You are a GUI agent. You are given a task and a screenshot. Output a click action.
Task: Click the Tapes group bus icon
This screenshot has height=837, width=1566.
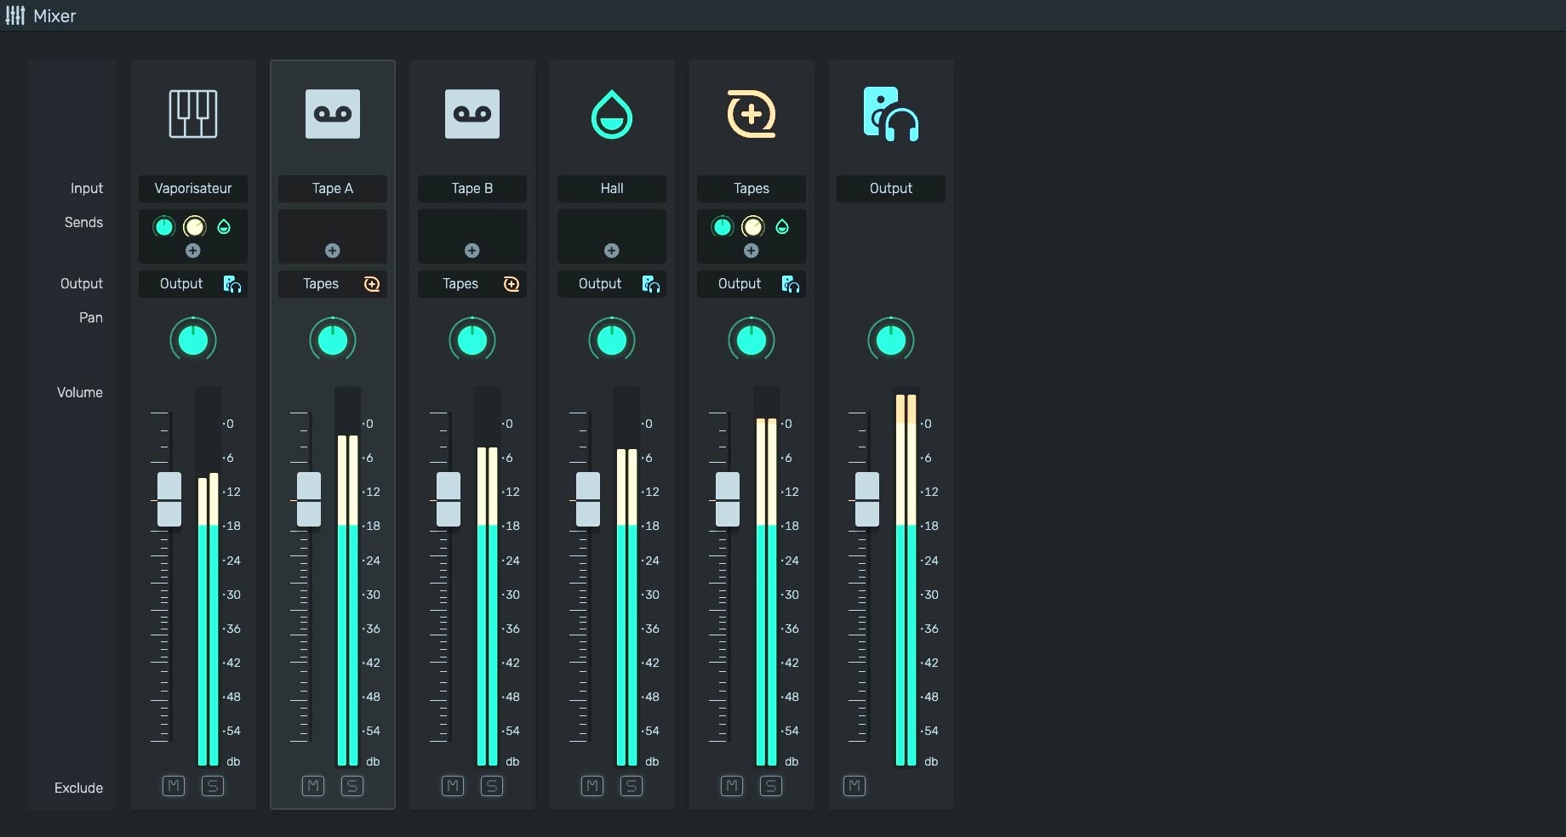752,114
